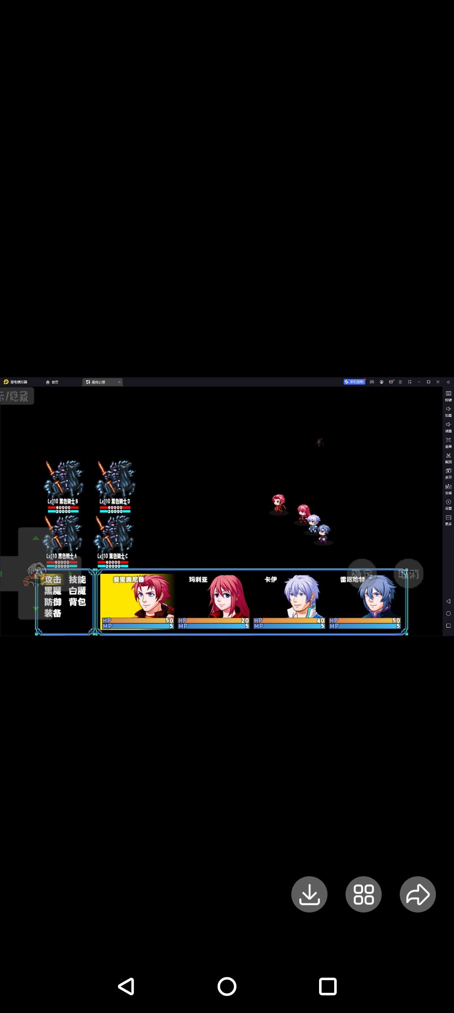Click 玛利亚 MP bar
Viewport: 454px width, 1013px height.
[214, 626]
